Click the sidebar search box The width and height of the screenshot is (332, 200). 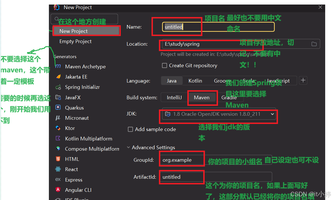point(84,19)
